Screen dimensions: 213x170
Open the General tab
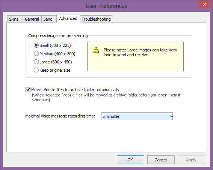[32, 19]
